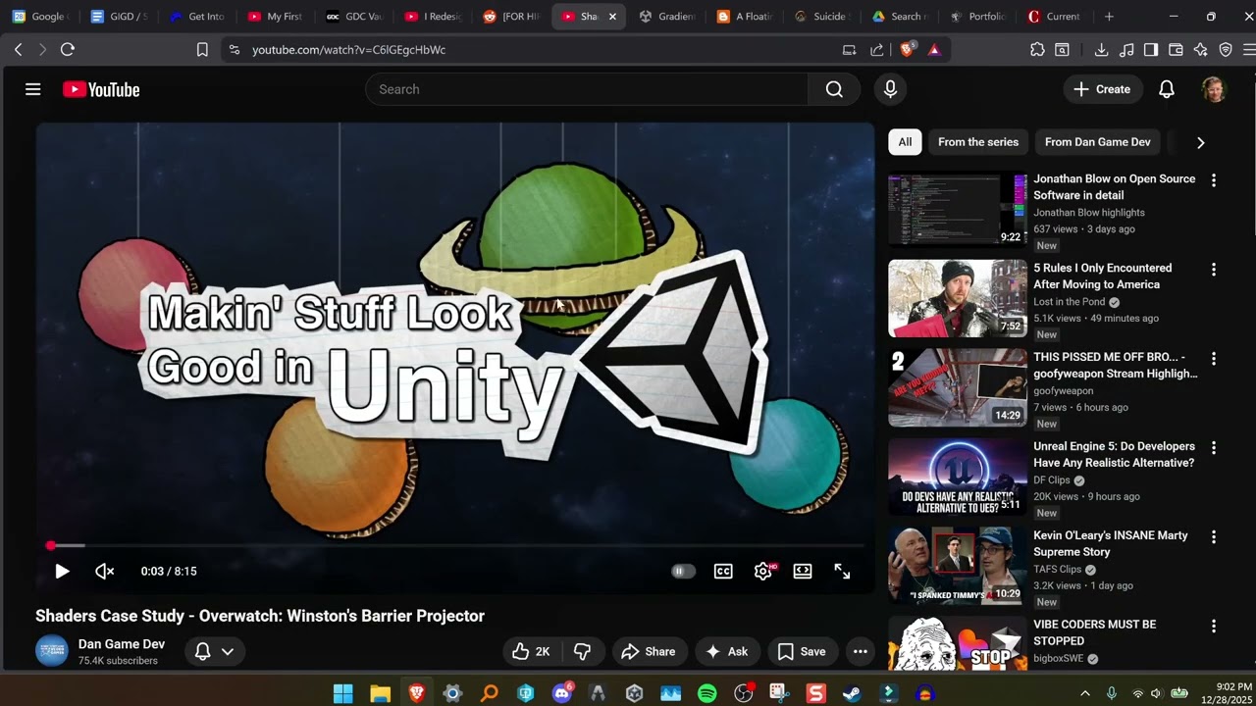Share the video

[x=650, y=651]
